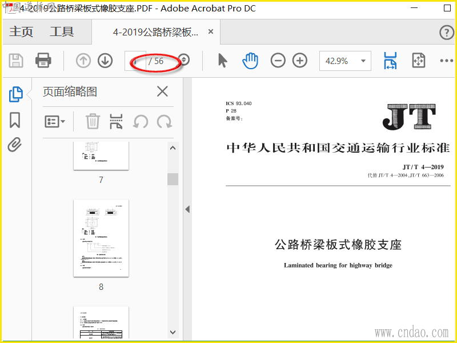Click the thumbnail scrollbar down arrow
Screen dimensions: 457x343
[x=173, y=332]
